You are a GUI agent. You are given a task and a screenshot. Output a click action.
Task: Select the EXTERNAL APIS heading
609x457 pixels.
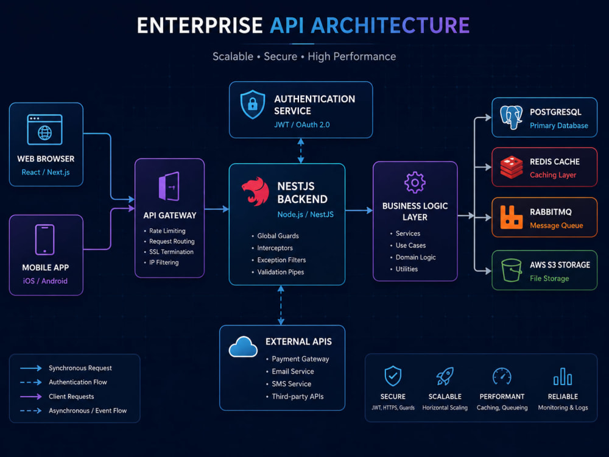(x=298, y=342)
